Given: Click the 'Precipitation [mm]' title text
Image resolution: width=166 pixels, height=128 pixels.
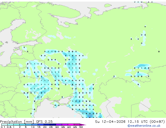Looking at the screenshot, I should (x=17, y=122).
